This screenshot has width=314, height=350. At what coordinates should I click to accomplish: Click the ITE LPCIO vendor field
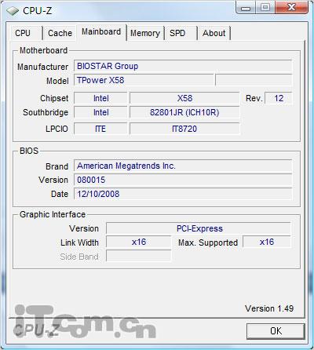pos(100,129)
